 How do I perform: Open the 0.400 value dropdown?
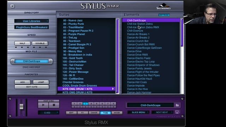[x=49, y=113]
